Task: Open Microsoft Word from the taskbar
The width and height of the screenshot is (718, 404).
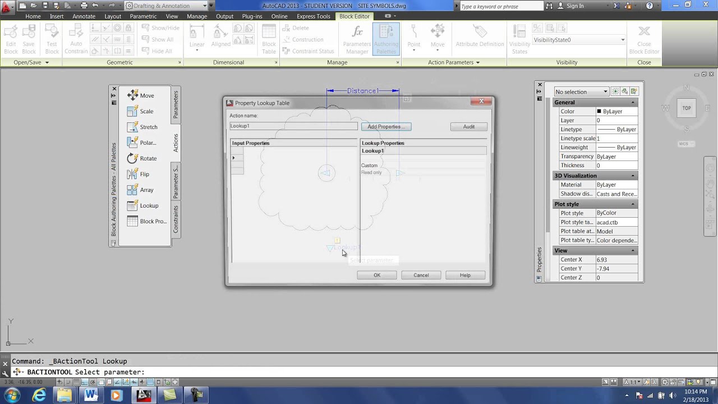Action: [90, 395]
